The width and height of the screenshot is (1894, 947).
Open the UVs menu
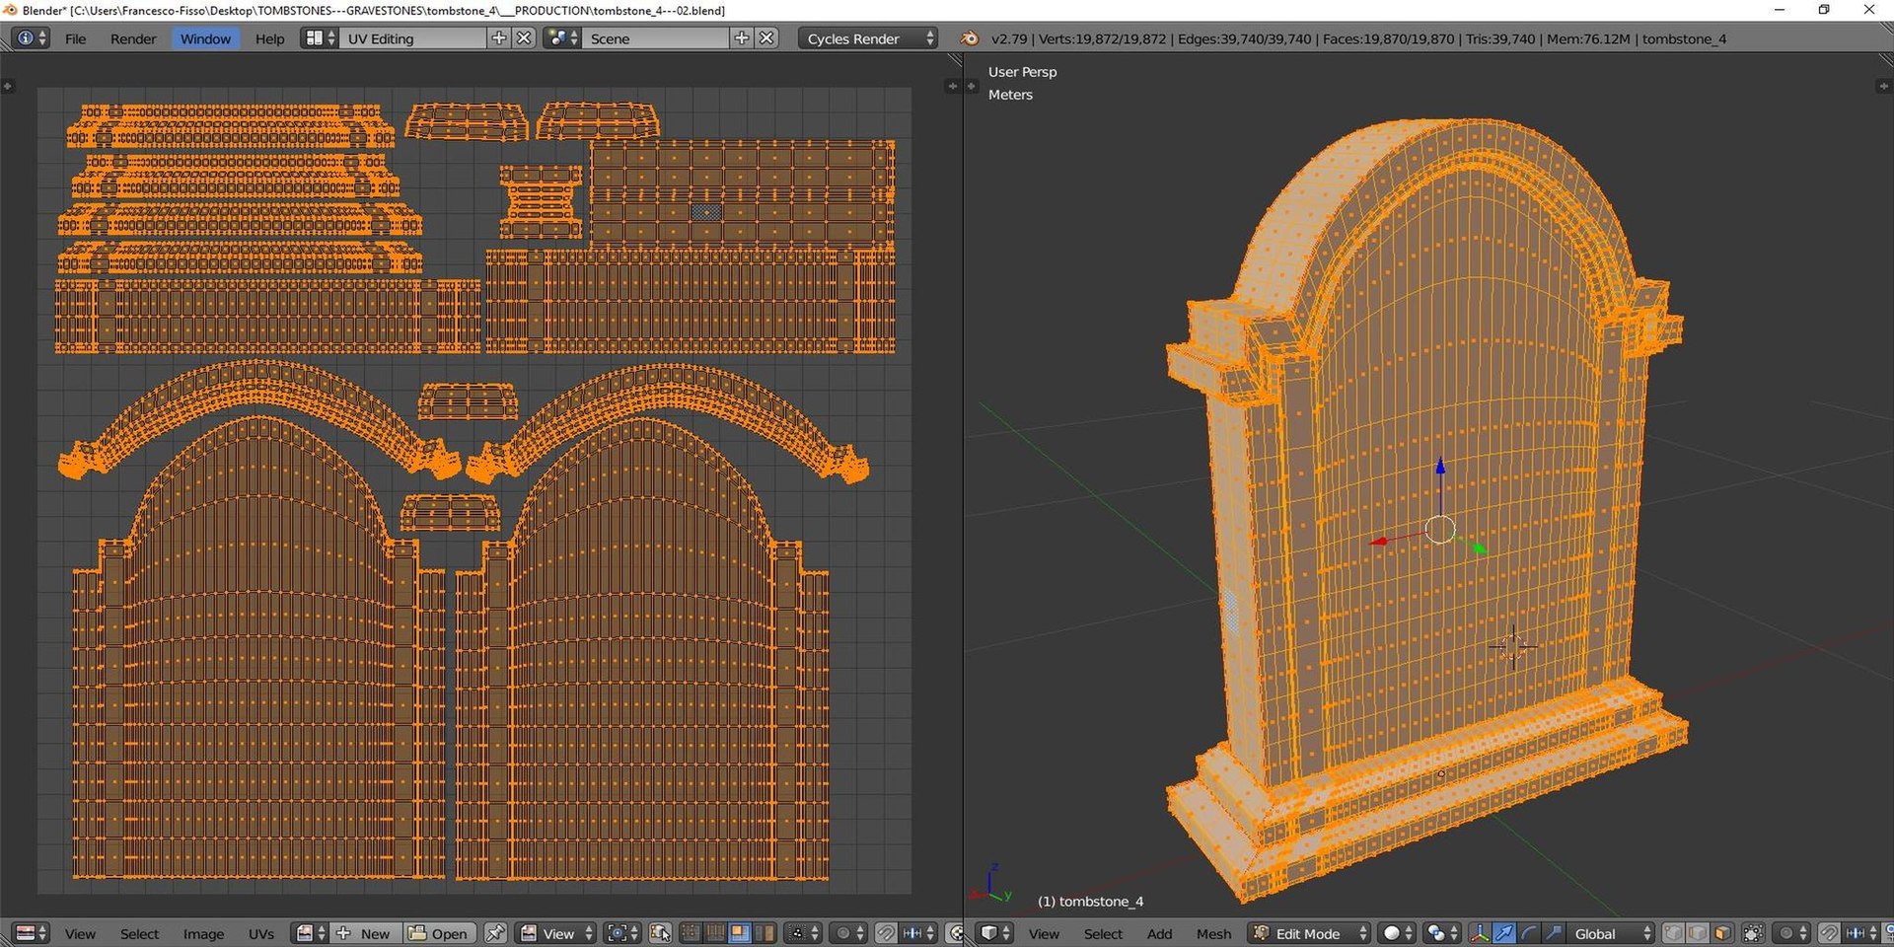[x=261, y=933]
